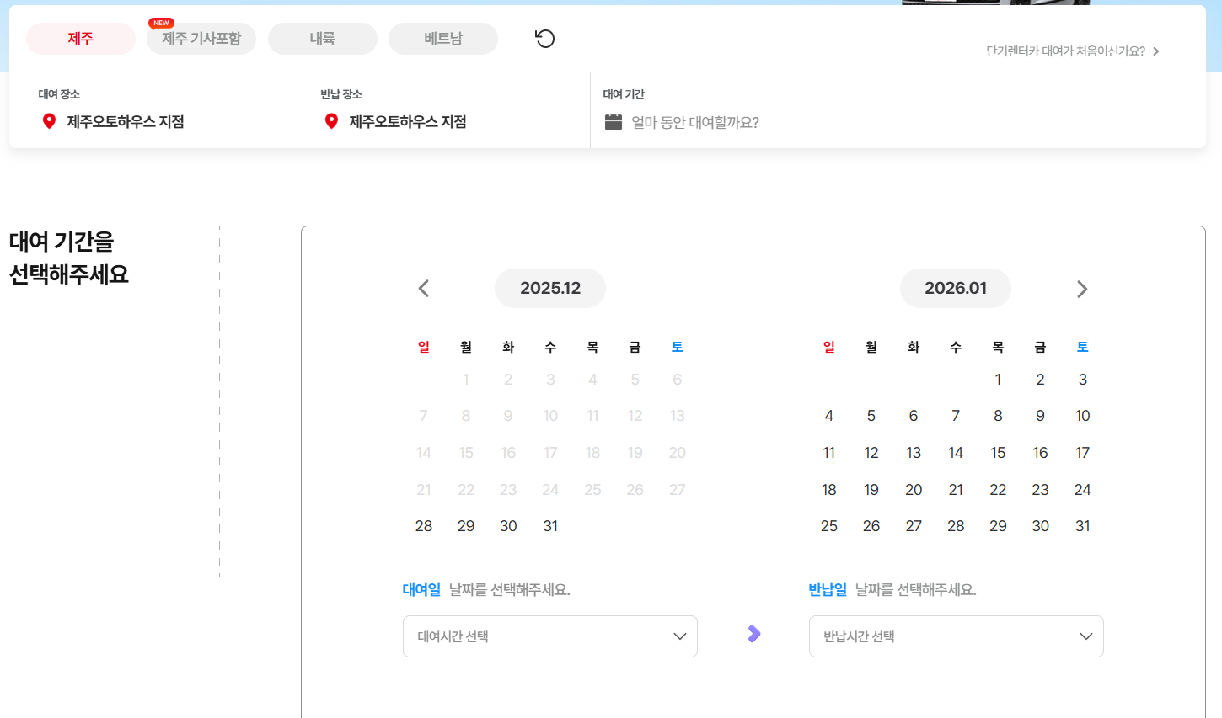Click the location pin in the 반납 장소 field
Screen dimensions: 1222x718
pos(330,120)
